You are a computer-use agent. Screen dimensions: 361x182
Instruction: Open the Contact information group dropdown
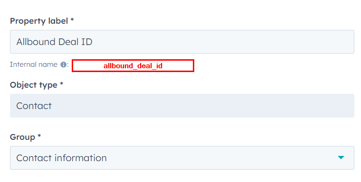click(x=182, y=158)
